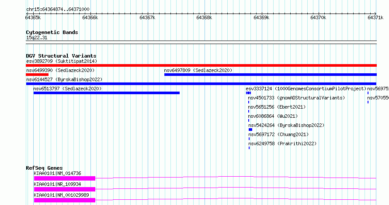Select the blue nsv6513797 variant bar
This screenshot has height=205, width=389.
(107, 93)
